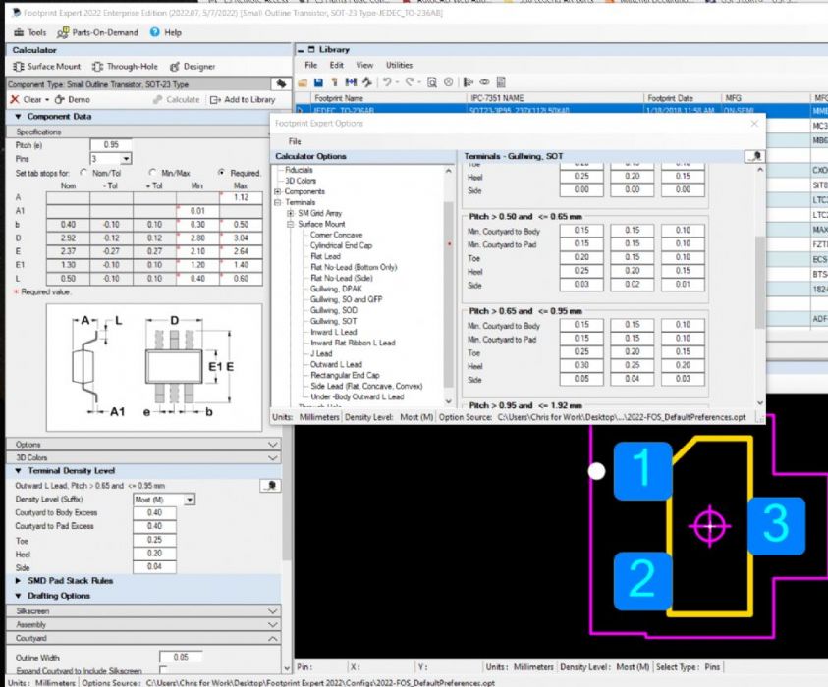This screenshot has height=687, width=828.
Task: Click Courtyard to Body Excess field
Action: point(154,513)
